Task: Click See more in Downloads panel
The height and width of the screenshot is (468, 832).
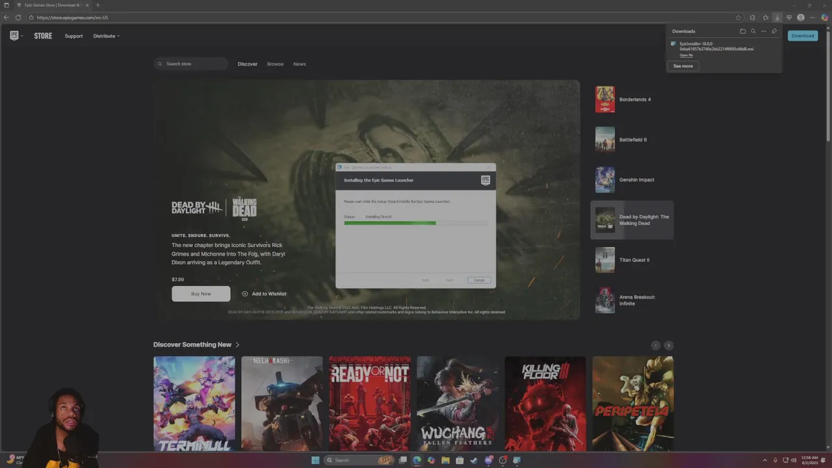Action: tap(683, 66)
